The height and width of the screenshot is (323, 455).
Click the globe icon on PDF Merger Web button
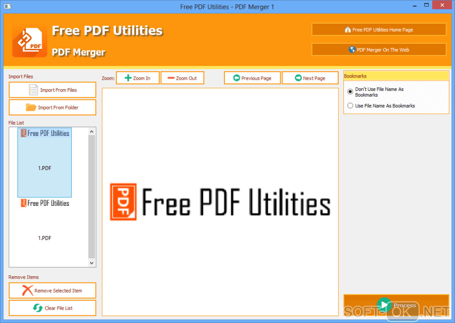[352, 49]
